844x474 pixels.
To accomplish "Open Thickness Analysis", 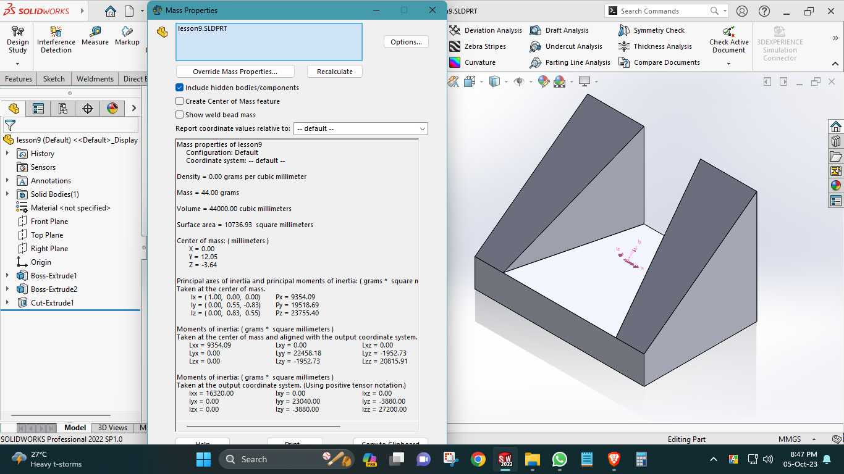I will [x=655, y=46].
